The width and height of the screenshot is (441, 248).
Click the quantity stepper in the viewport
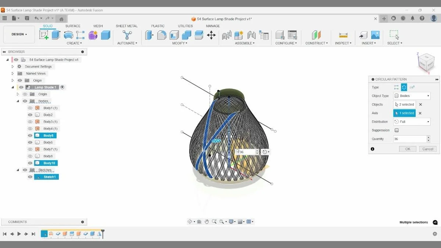(x=257, y=152)
